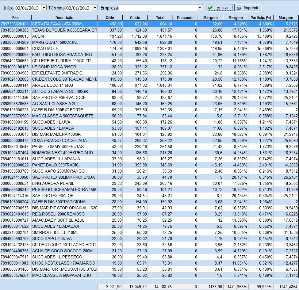299x290 pixels.
Task: Select row COXA FRANGO CONGELADA
Action: point(149,140)
